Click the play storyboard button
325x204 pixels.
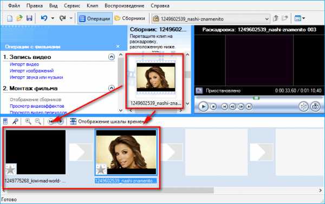click(x=61, y=122)
